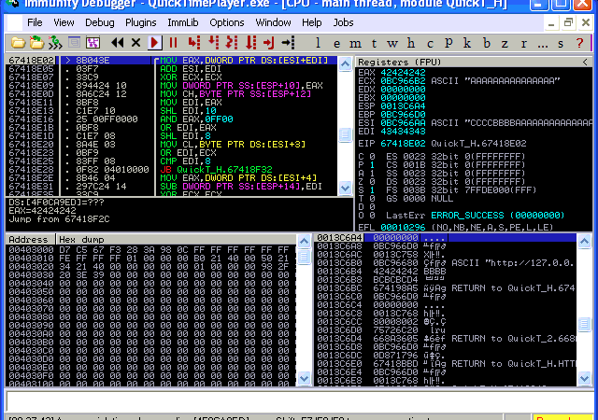Restart program using the rewind icon
The width and height of the screenshot is (598, 420).
[118, 42]
